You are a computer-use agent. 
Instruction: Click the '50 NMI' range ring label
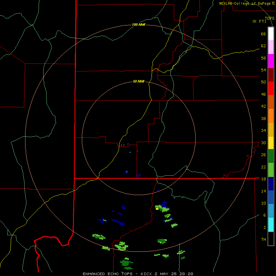[x=139, y=81]
